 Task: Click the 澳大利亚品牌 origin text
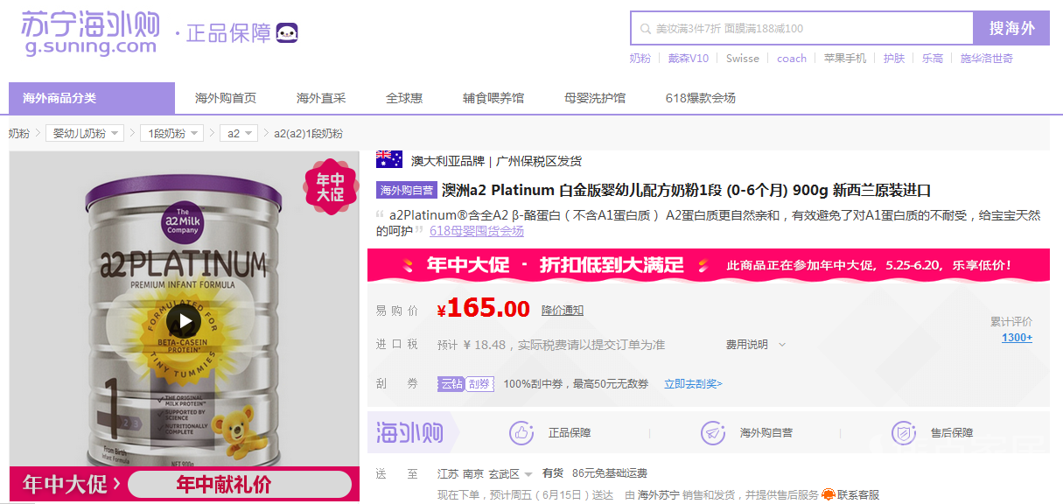448,161
